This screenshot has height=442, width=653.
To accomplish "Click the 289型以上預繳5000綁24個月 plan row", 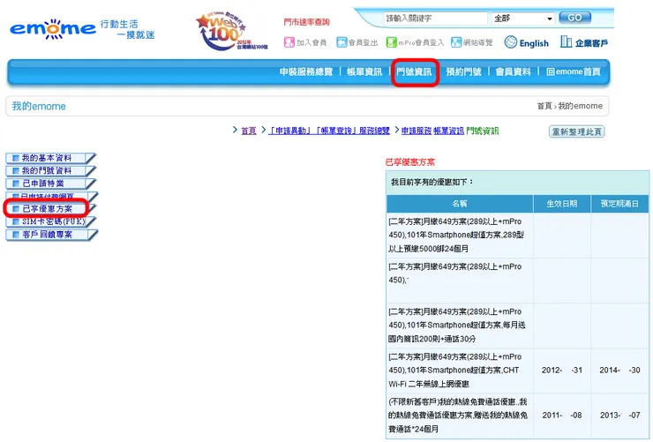I will click(x=517, y=236).
